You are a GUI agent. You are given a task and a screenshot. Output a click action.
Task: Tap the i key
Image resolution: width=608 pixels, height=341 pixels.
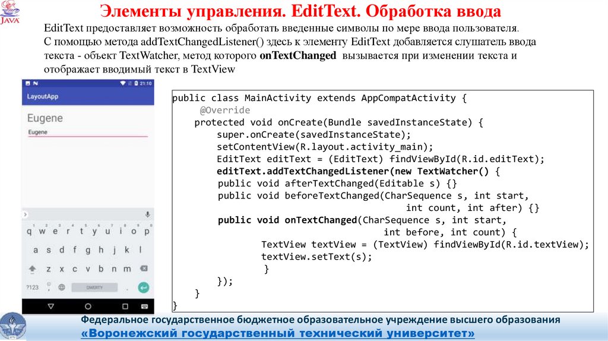click(x=121, y=231)
